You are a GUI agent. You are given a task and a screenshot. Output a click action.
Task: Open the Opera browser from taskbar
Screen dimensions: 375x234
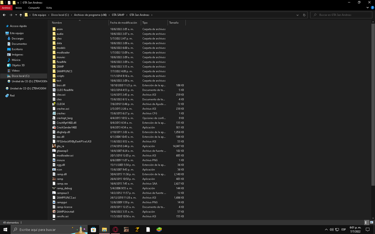tap(115, 230)
